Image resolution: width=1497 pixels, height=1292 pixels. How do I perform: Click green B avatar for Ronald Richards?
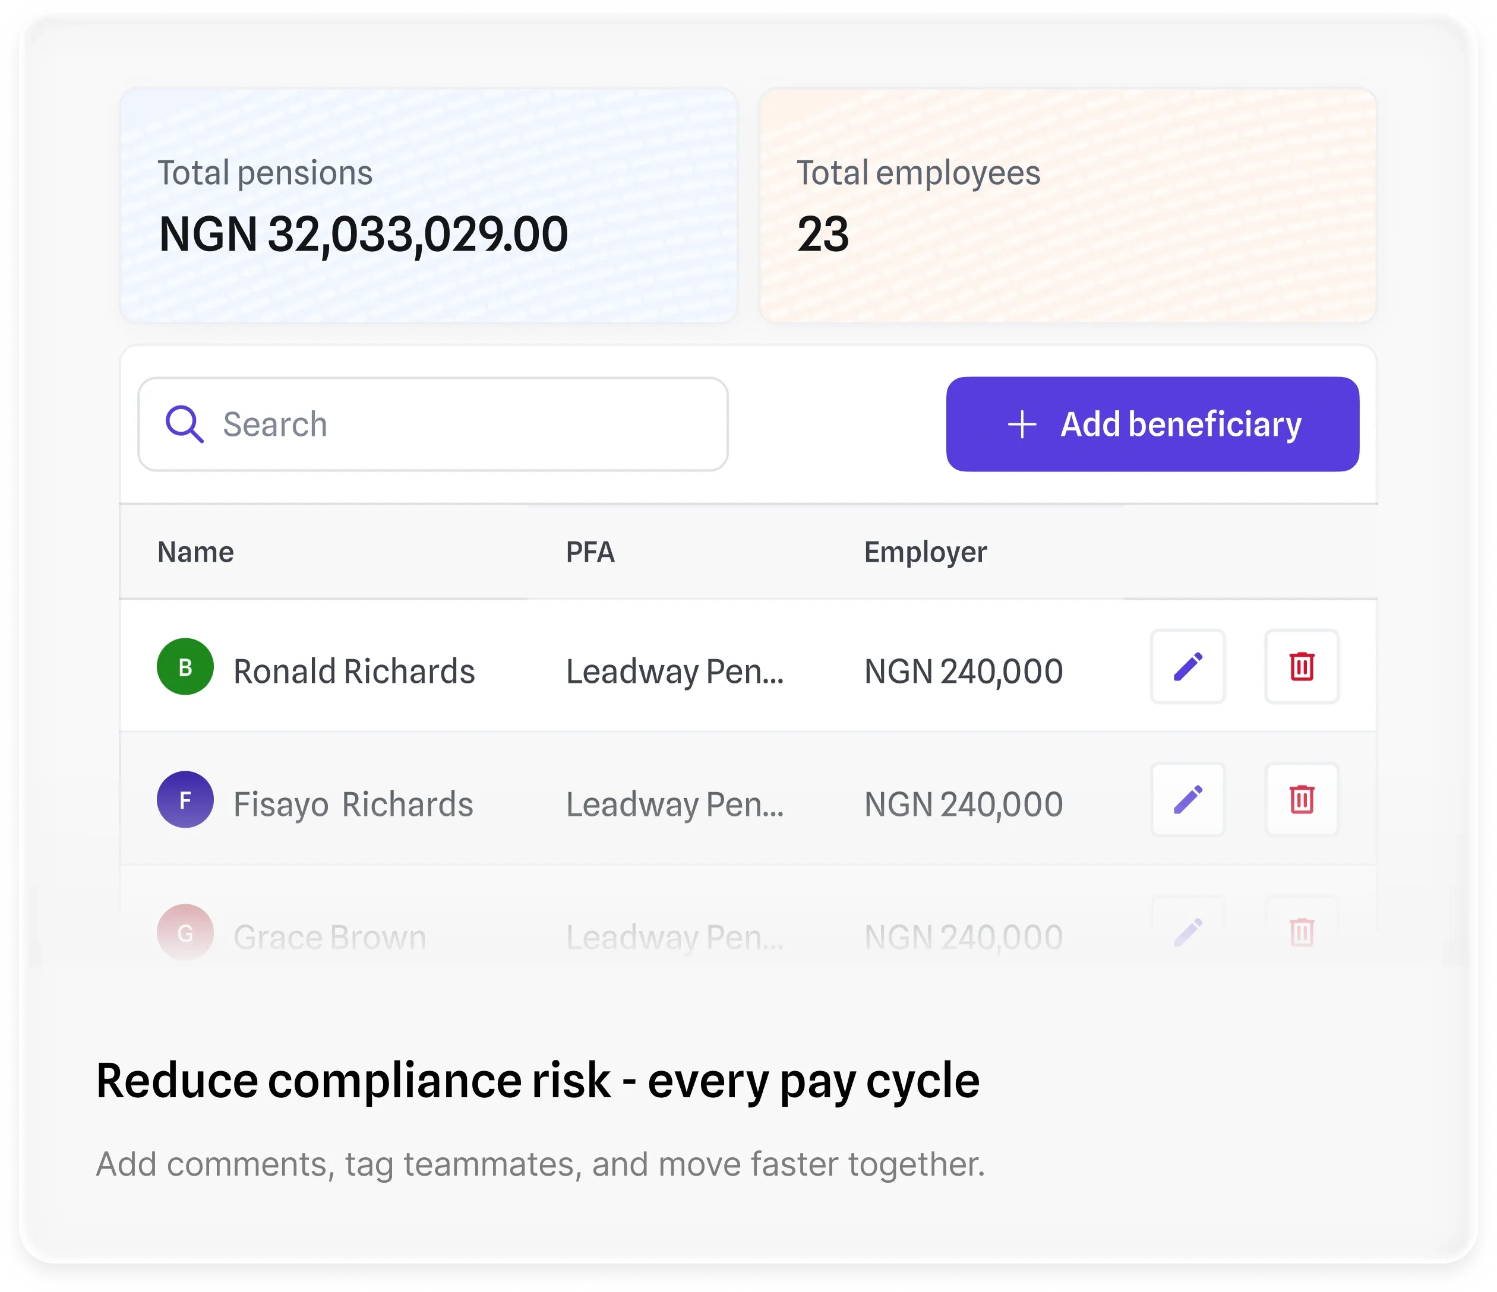point(185,667)
